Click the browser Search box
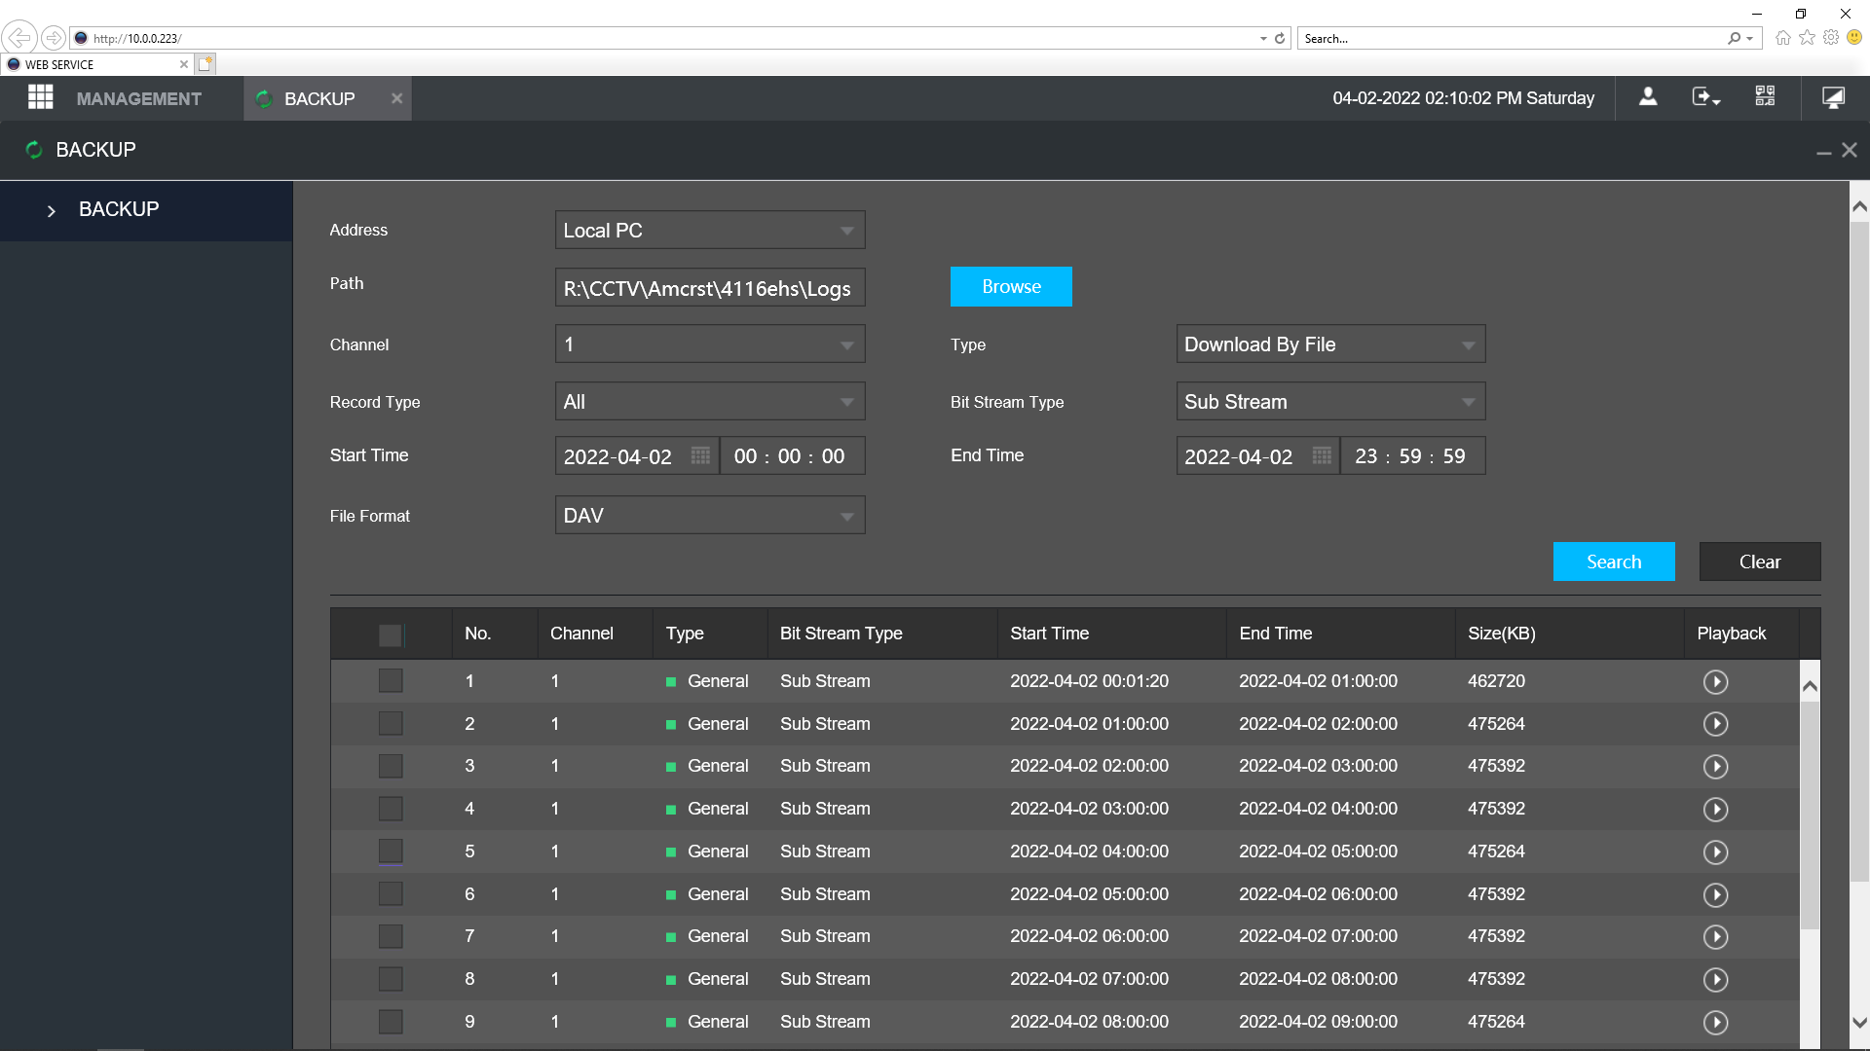Screen dimensions: 1870x1051 pyautogui.click(x=1513, y=39)
